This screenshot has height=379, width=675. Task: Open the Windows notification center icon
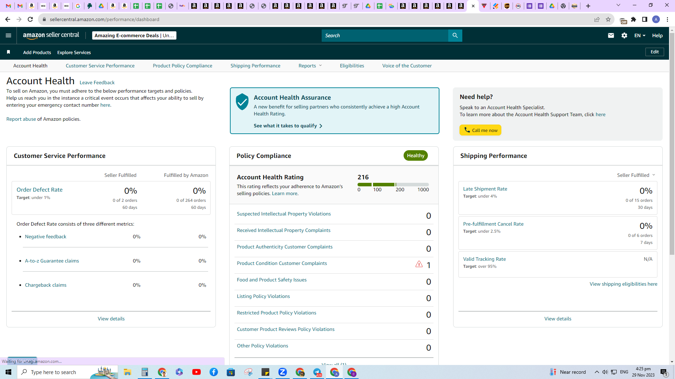[x=664, y=372]
